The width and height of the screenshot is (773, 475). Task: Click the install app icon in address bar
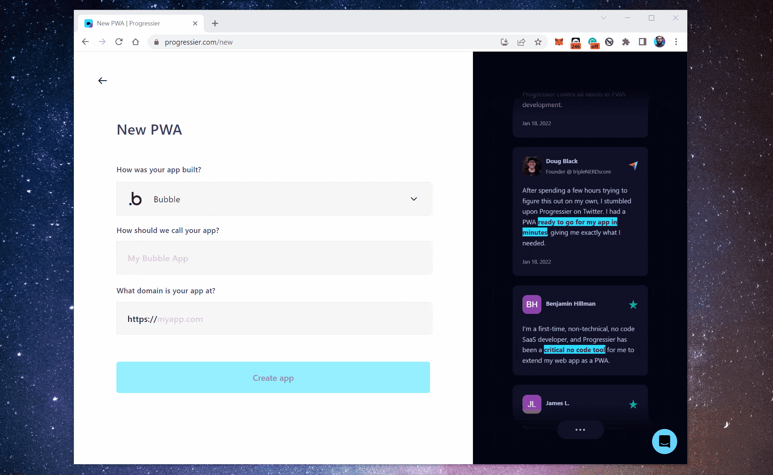(504, 42)
